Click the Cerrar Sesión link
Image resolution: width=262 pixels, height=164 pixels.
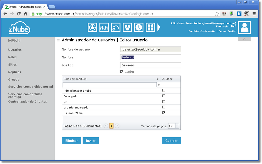click(x=227, y=31)
